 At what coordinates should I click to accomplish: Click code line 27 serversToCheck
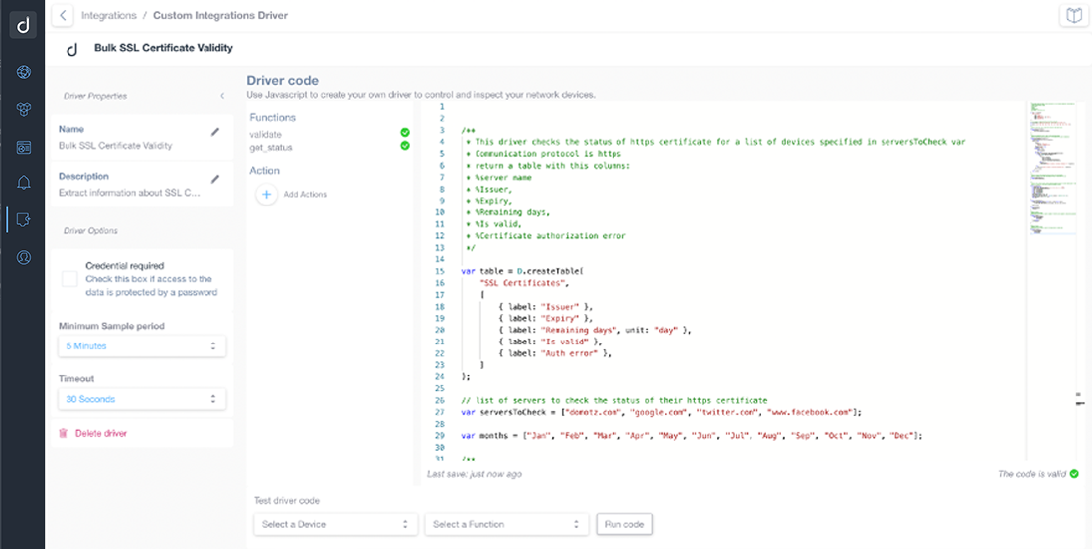pos(661,412)
